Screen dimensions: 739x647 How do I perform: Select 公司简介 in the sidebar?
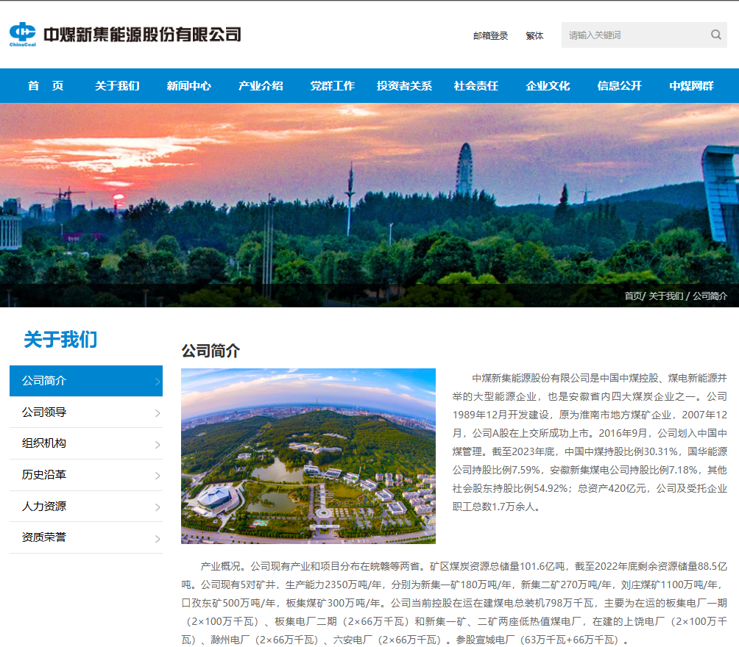point(86,380)
